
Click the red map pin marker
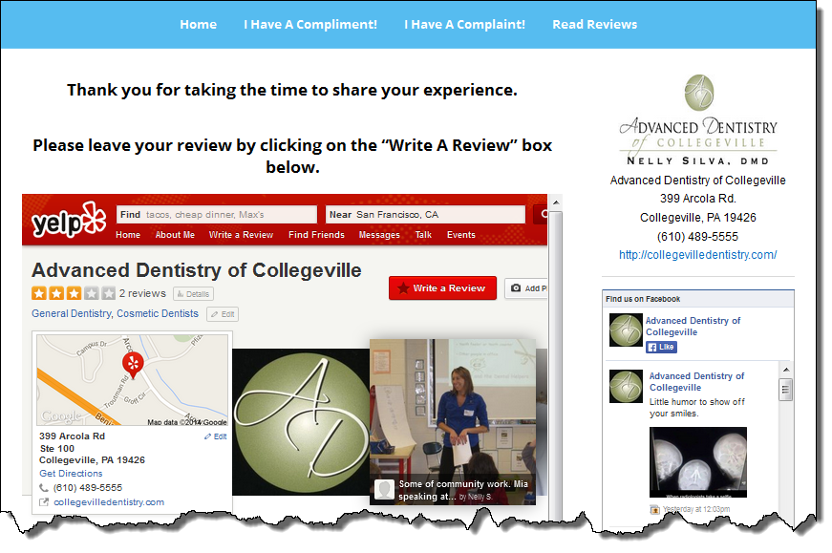click(133, 365)
